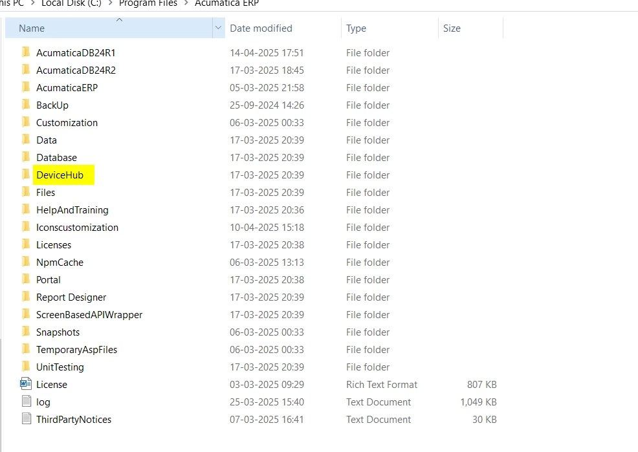
Task: Click the ScreenBasedAPIWrapper folder icon
Action: click(x=26, y=314)
